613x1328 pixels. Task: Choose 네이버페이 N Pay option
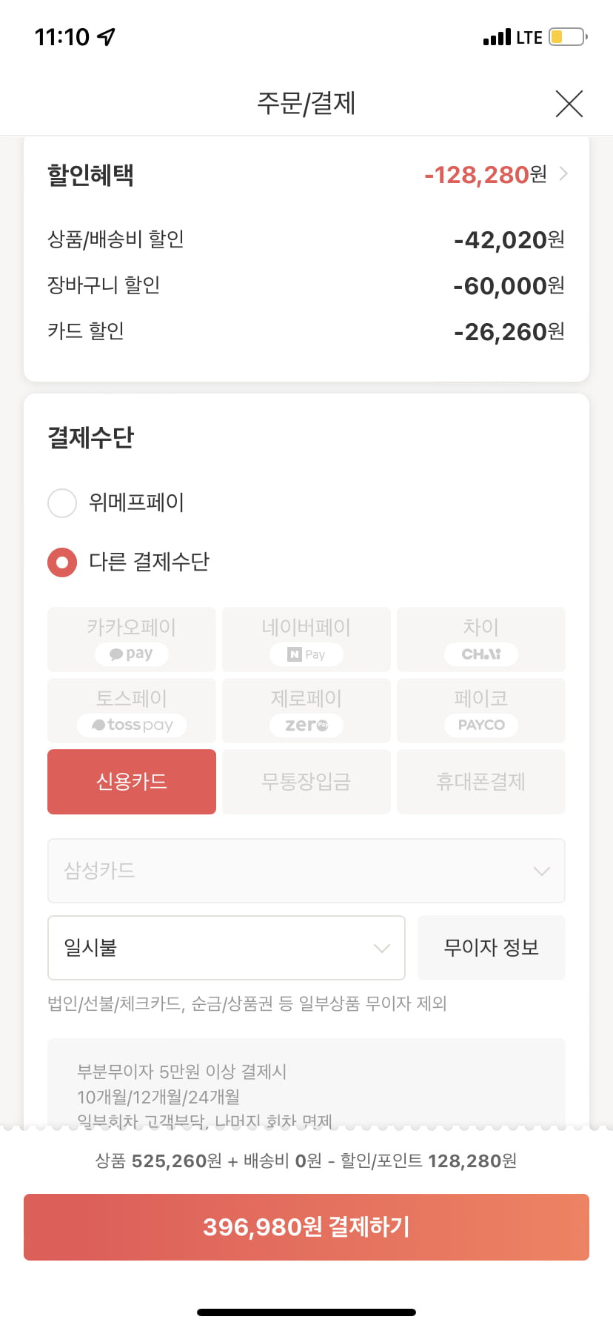coord(306,640)
